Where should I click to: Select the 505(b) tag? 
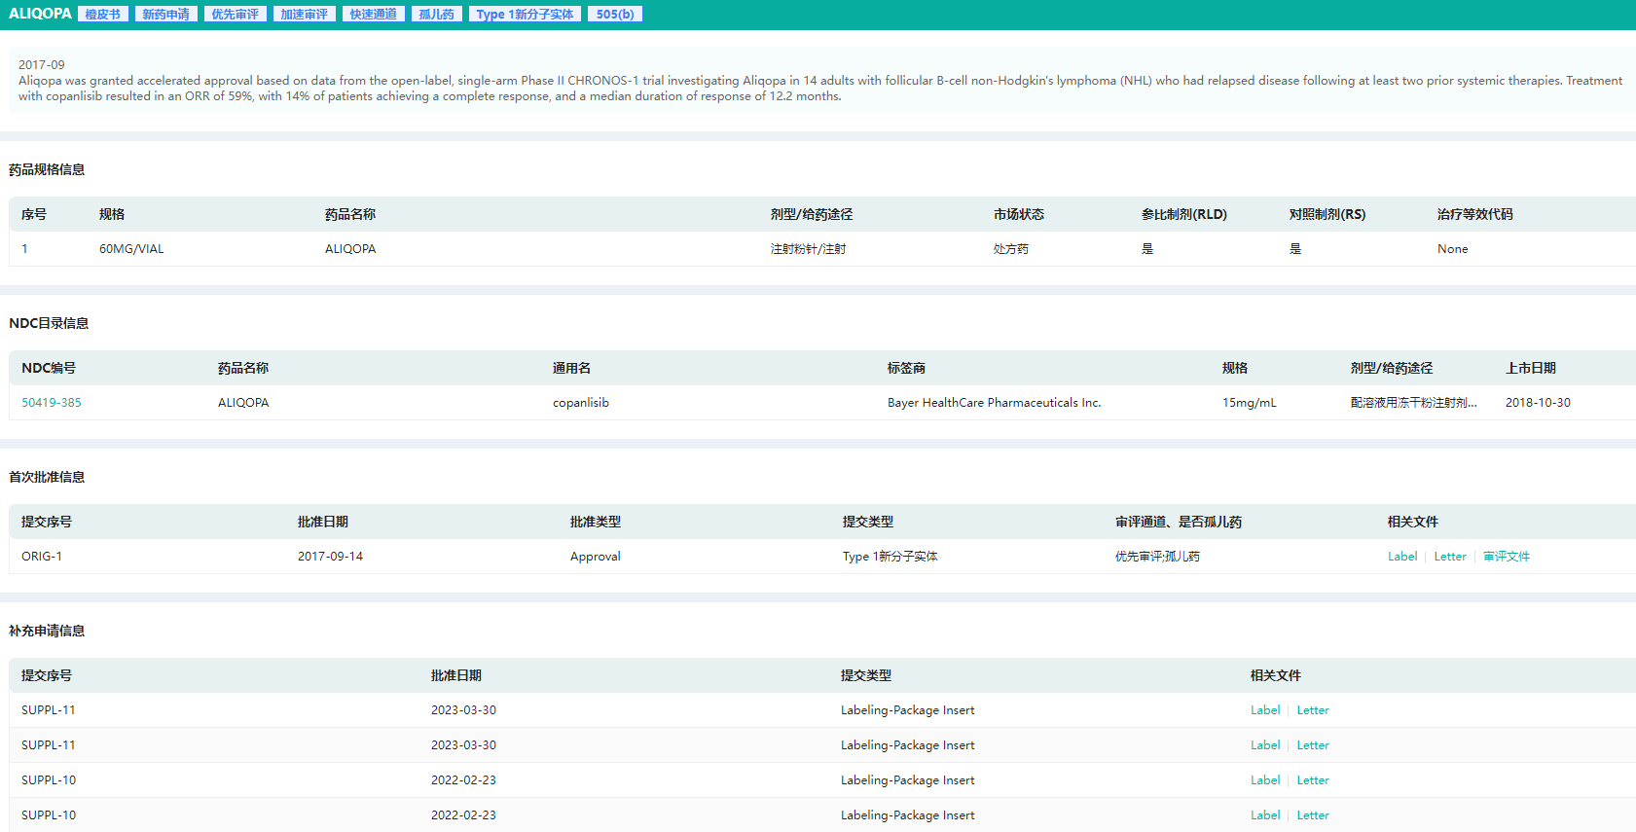(614, 15)
